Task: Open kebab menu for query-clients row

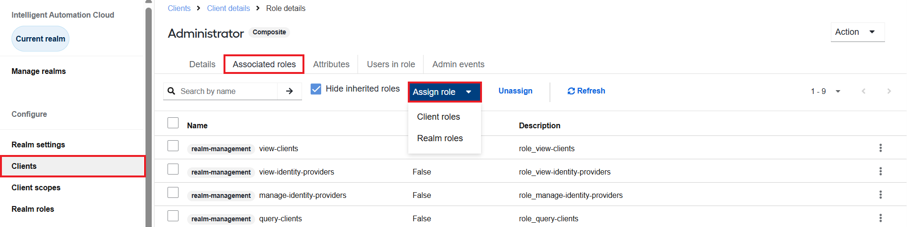Action: coord(880,218)
